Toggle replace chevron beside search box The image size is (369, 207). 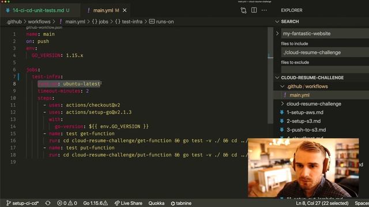[x=277, y=33]
